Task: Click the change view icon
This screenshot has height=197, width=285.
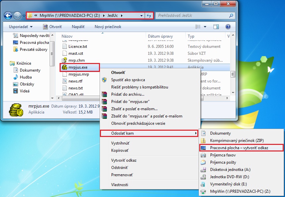Action: (198, 27)
